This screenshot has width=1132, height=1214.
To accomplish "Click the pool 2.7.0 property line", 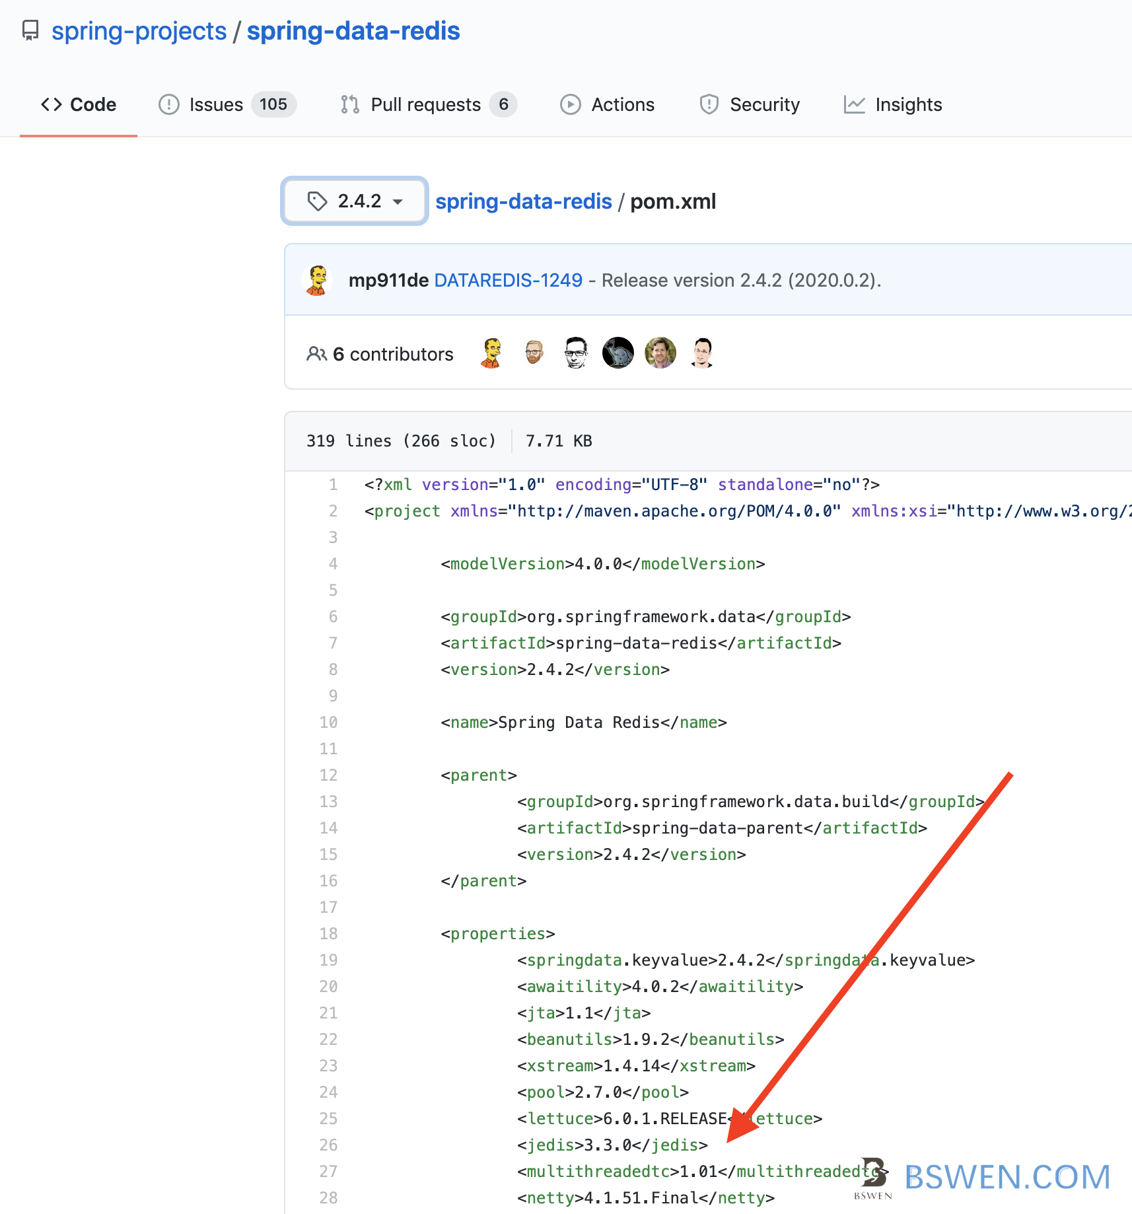I will (603, 1092).
